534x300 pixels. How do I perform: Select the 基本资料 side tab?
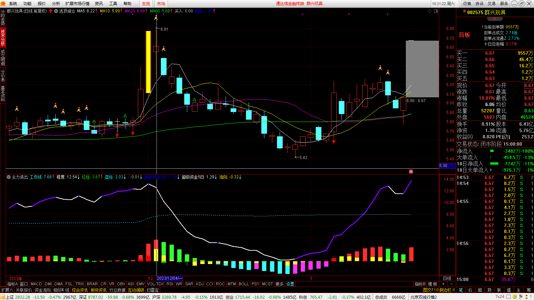[3, 94]
